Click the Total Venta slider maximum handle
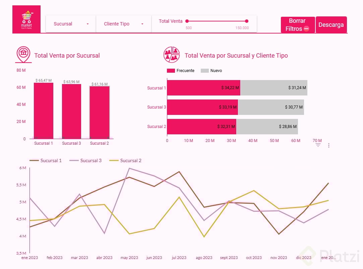Screen dimensions: 363x269 (247, 21)
